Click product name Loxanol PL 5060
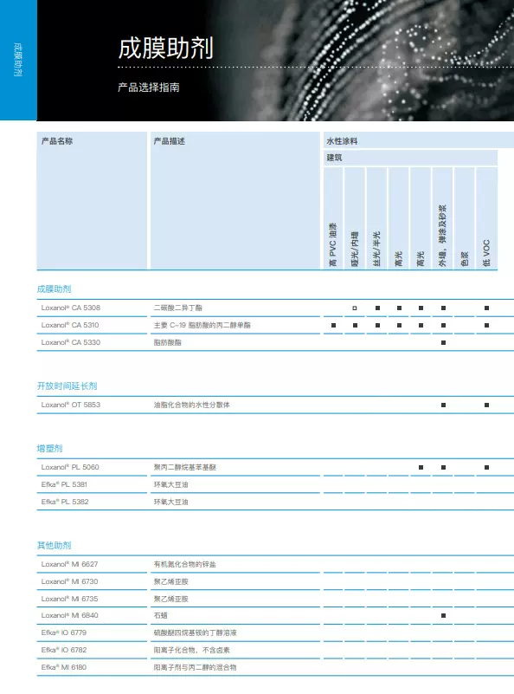Screen dimensions: 514x694 click(70, 467)
